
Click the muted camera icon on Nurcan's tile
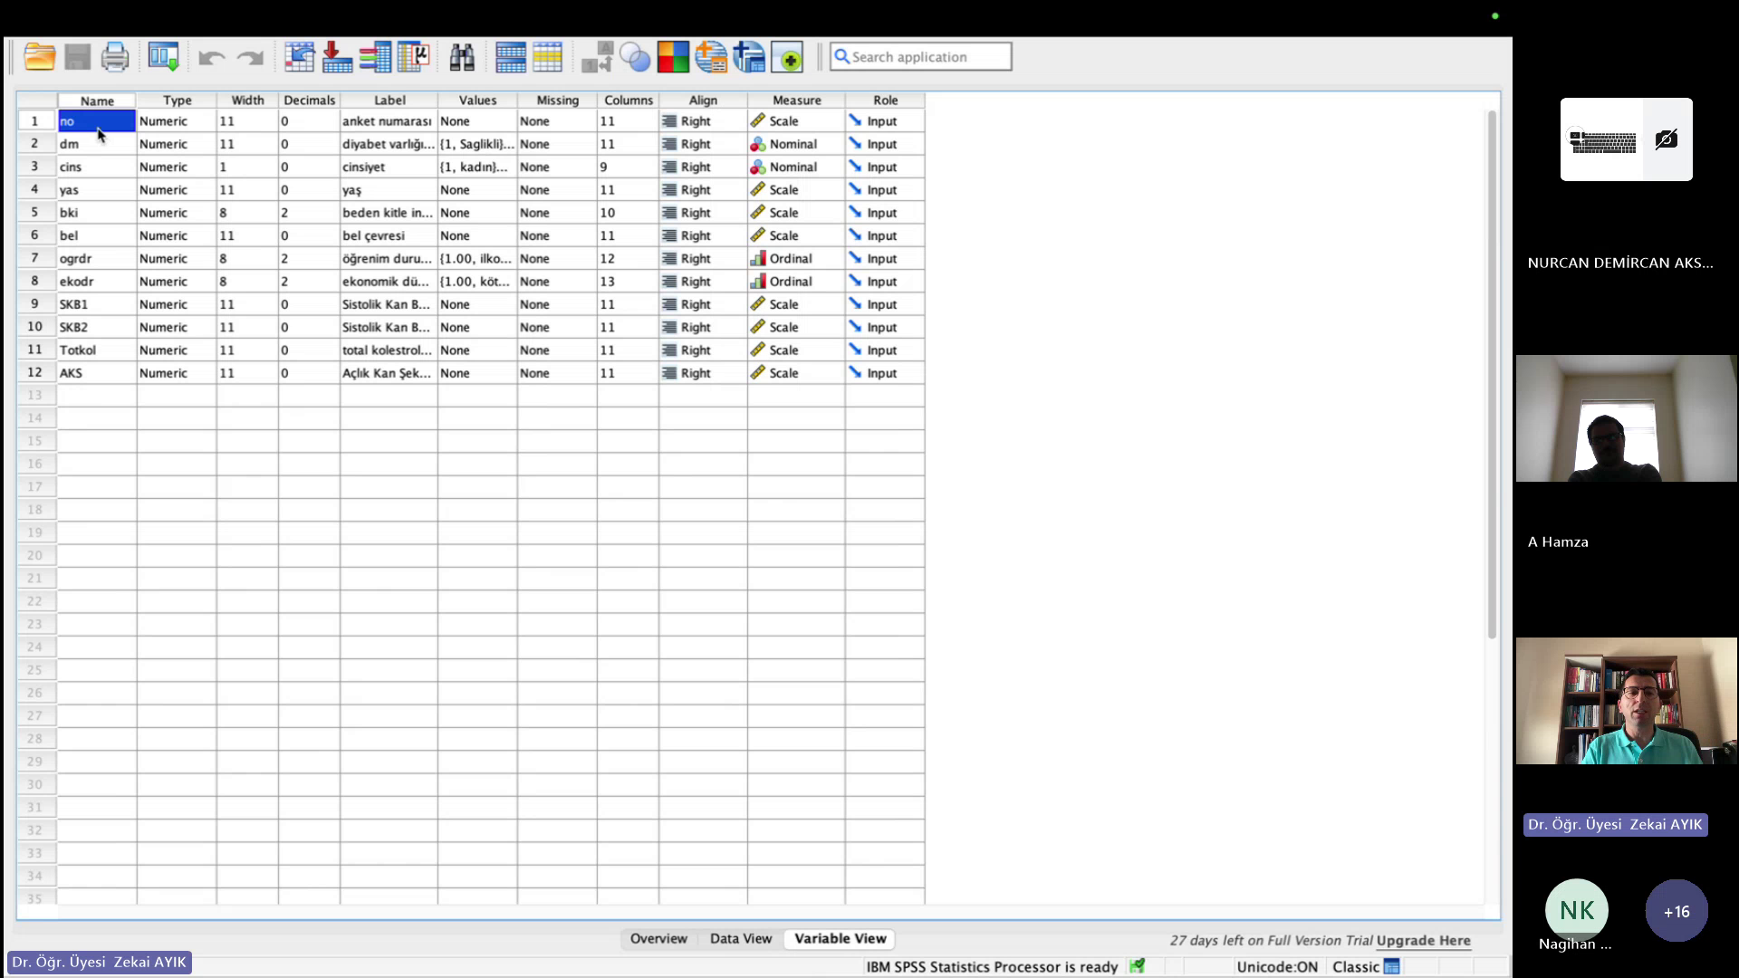click(x=1666, y=139)
